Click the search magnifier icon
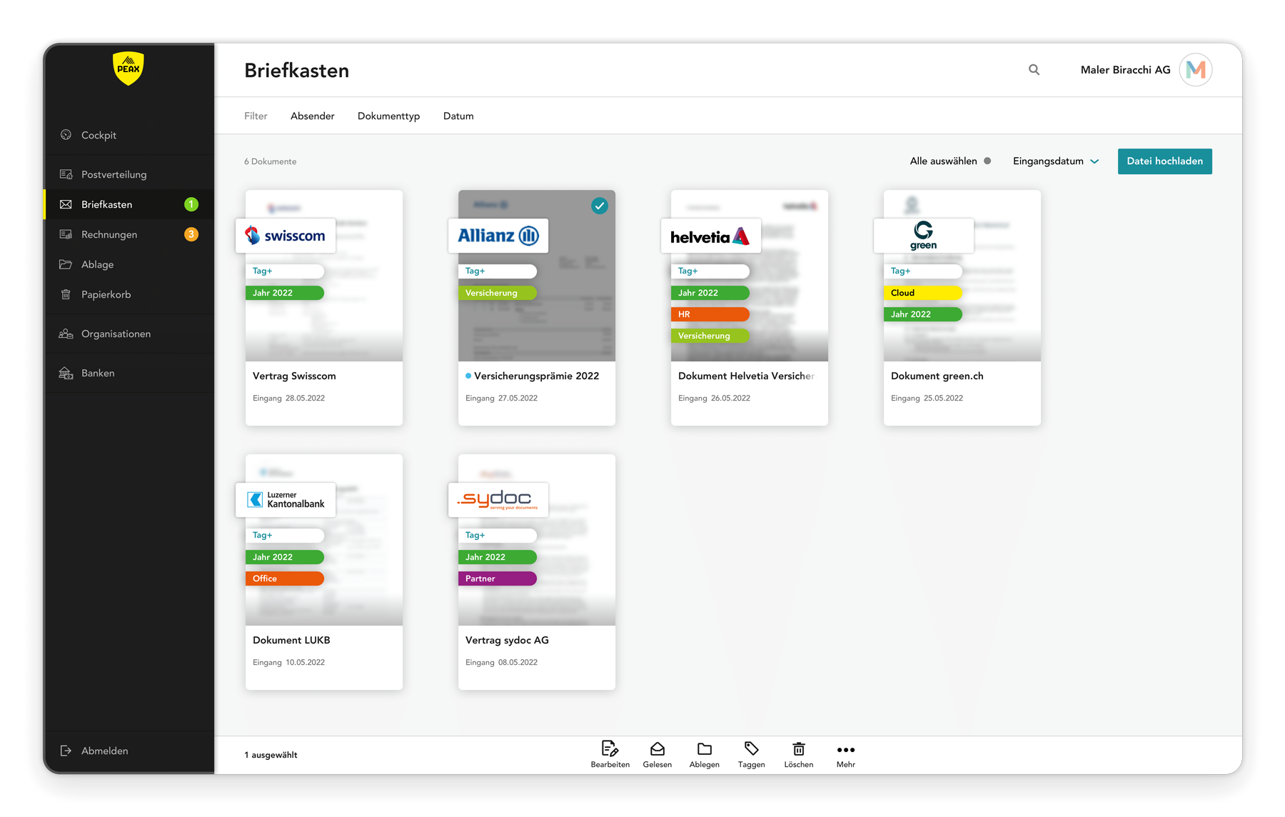The height and width of the screenshot is (817, 1285). pos(1034,70)
